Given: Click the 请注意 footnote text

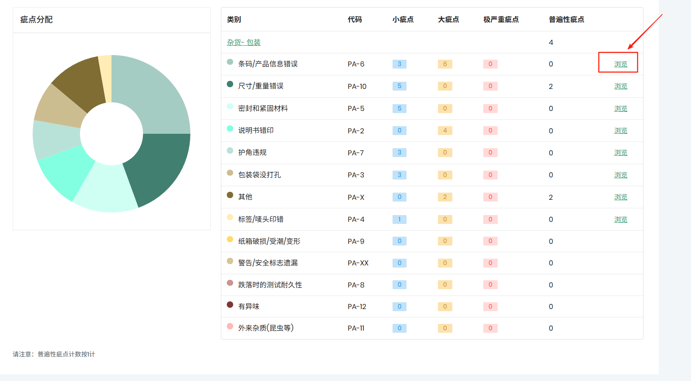Looking at the screenshot, I should [54, 354].
